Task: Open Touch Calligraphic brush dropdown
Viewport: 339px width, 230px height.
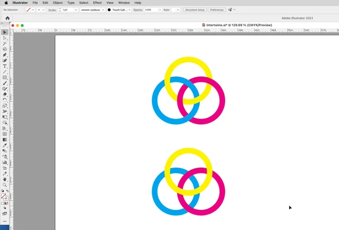Action: 129,10
